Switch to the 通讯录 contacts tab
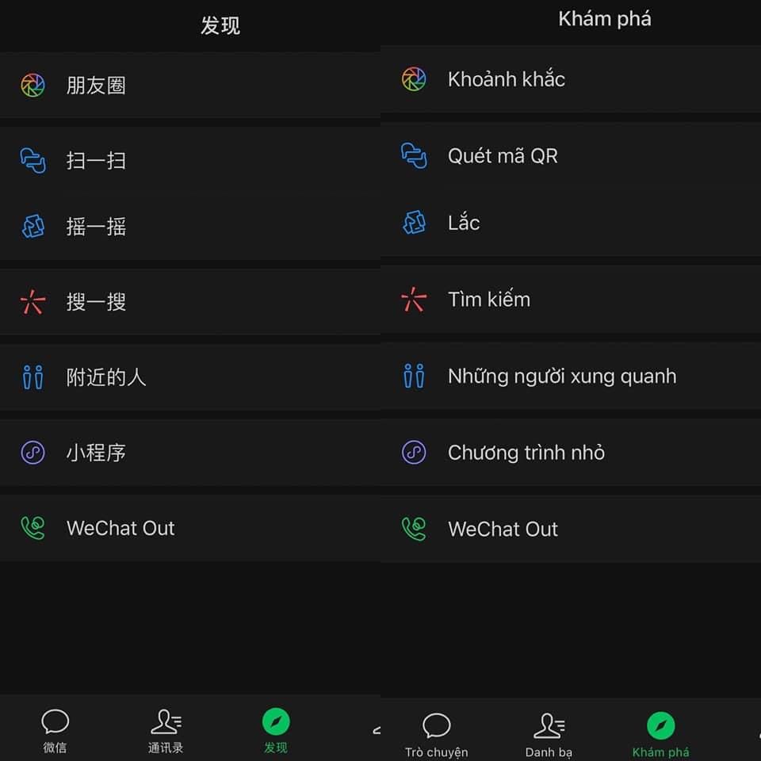 166,731
